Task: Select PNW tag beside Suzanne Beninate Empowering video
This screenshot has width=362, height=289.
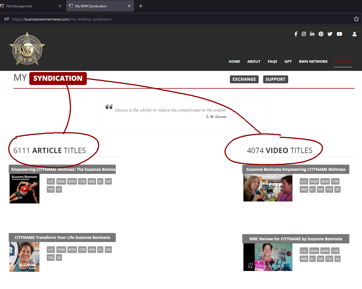Action: [x=314, y=182]
